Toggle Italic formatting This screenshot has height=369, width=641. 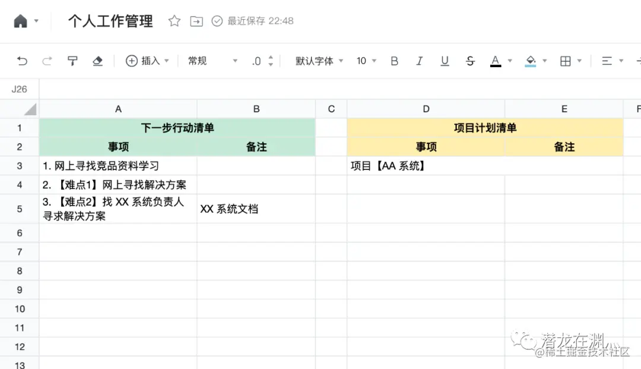point(420,61)
